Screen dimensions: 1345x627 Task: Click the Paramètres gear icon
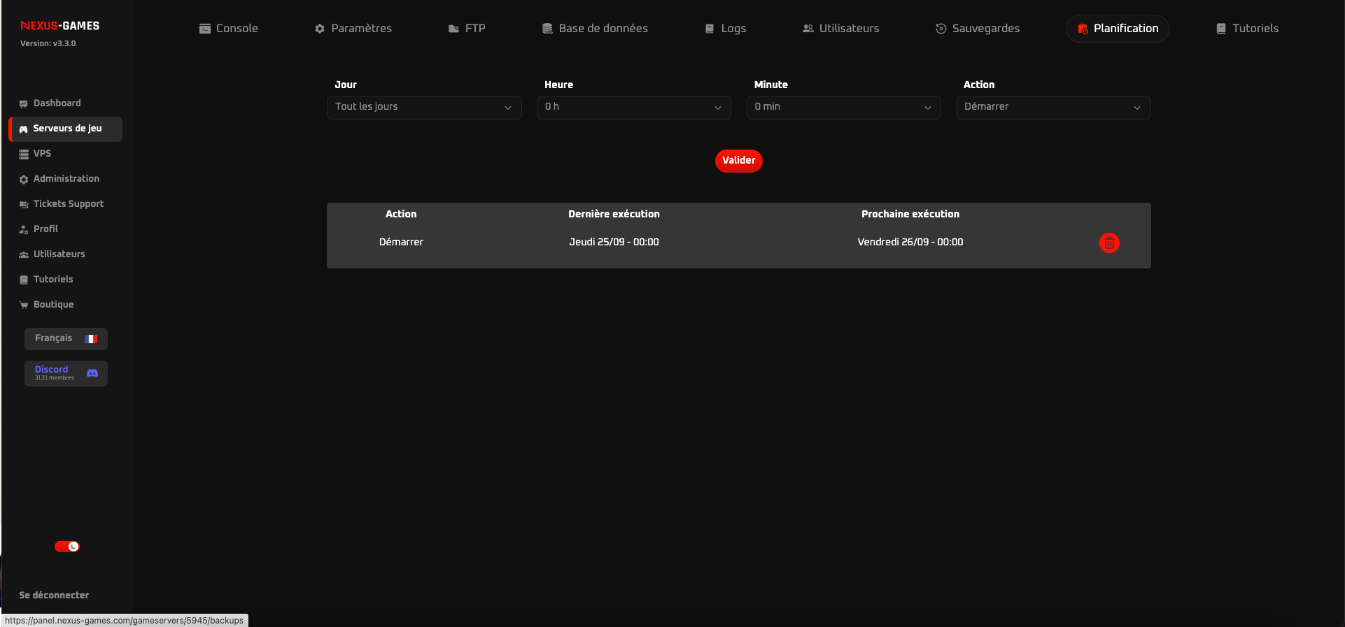coord(320,29)
